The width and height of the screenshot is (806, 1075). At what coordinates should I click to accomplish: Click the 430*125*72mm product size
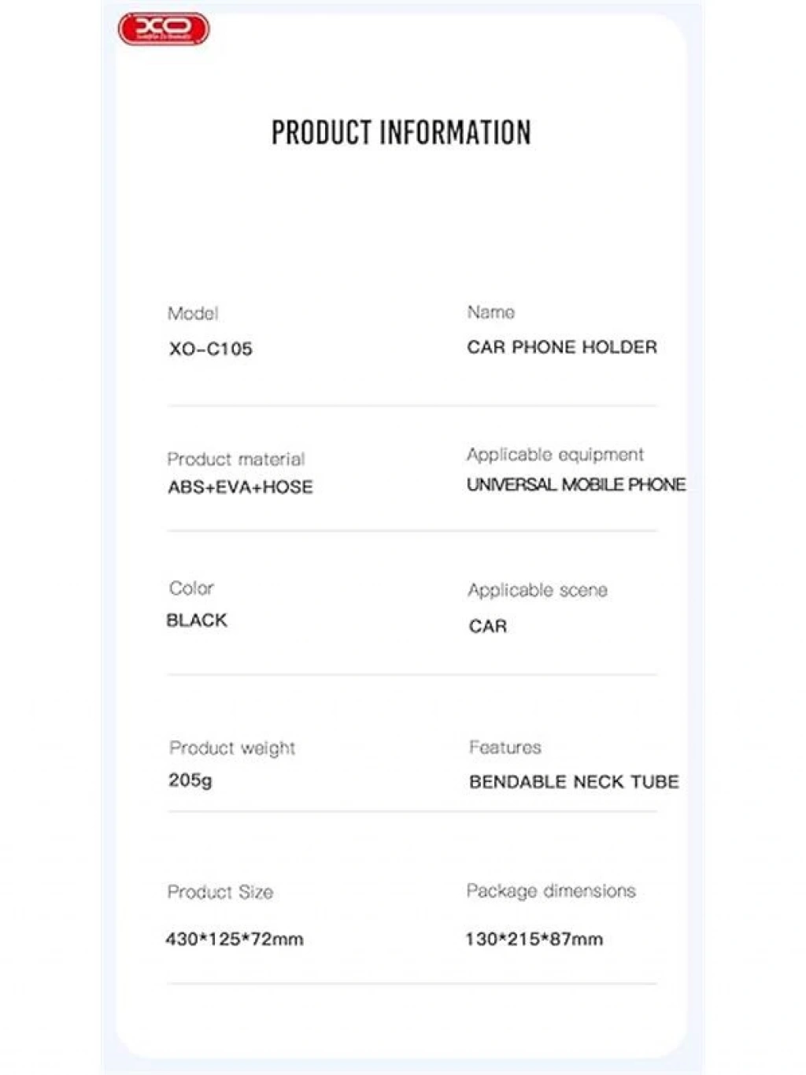(x=235, y=939)
